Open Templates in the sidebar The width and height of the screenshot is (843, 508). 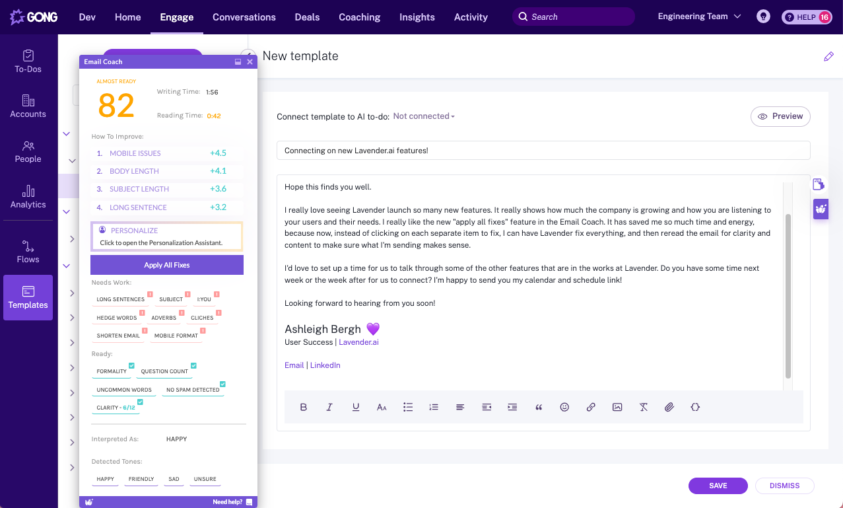pyautogui.click(x=28, y=297)
